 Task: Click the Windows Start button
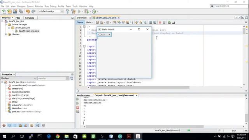(4, 136)
